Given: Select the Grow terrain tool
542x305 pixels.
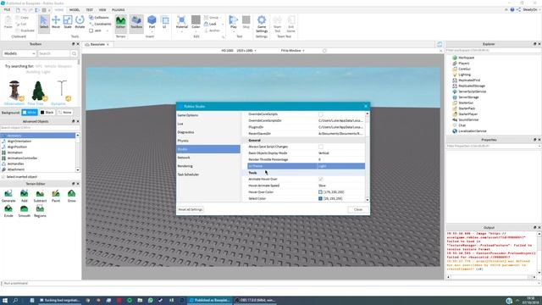Looking at the screenshot, I should tap(71, 196).
